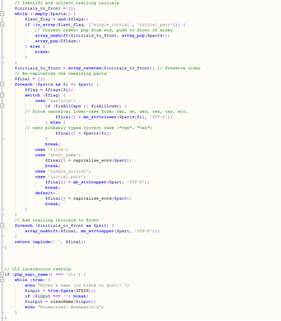Click the line "case 'short_name':"
The height and width of the screenshot is (321, 281).
pyautogui.click(x=58, y=155)
